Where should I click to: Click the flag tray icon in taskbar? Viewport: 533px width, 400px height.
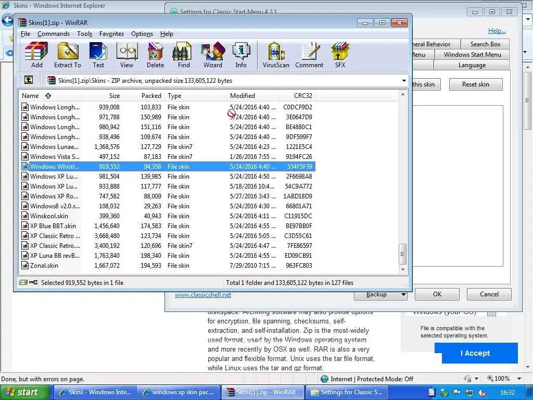[457, 393]
